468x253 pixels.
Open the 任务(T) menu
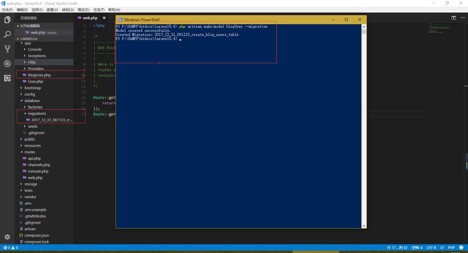(99, 10)
